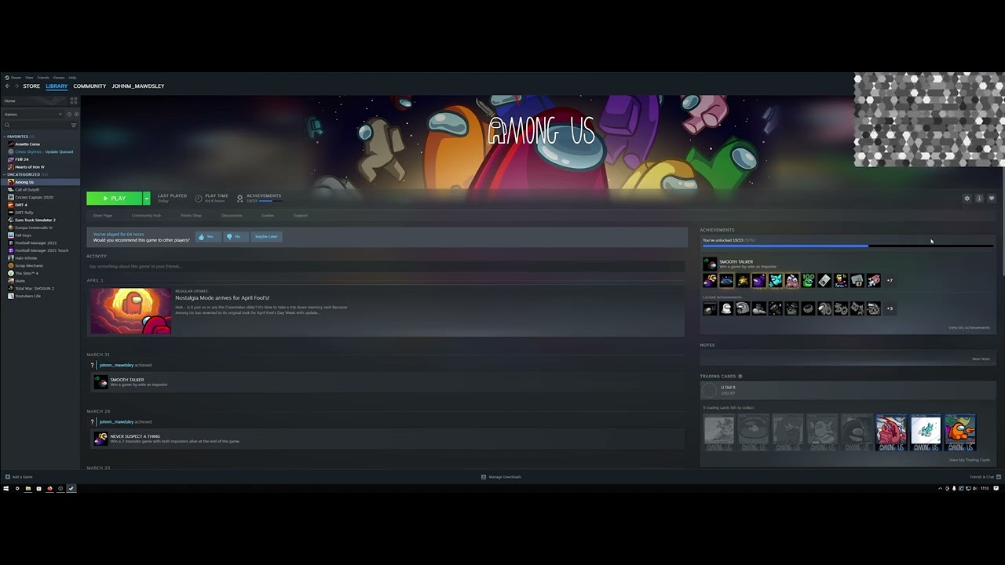Expand the Games collection dropdown
Image resolution: width=1005 pixels, height=565 pixels.
(60, 115)
